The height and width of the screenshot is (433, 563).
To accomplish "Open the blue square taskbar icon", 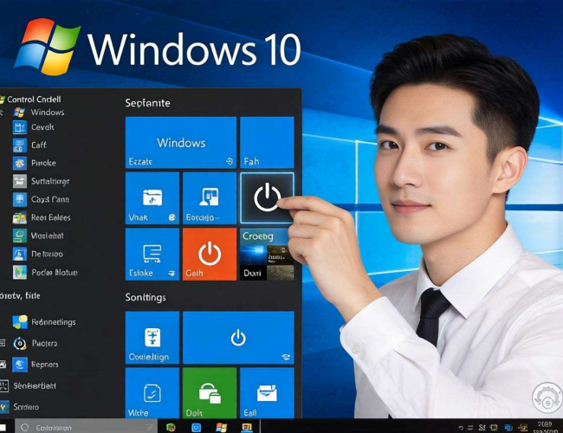I will [197, 427].
